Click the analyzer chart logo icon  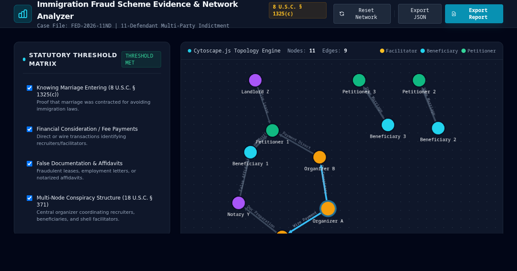click(x=23, y=14)
